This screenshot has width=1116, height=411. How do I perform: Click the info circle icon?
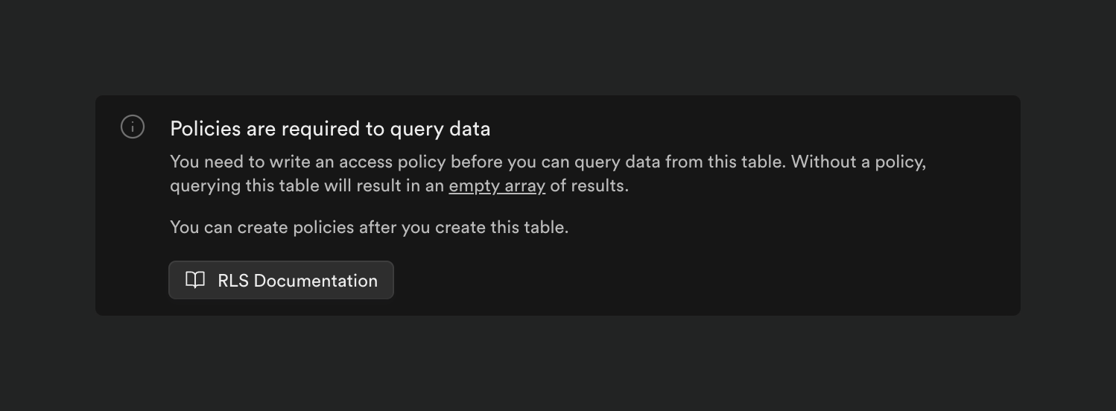[x=133, y=127]
